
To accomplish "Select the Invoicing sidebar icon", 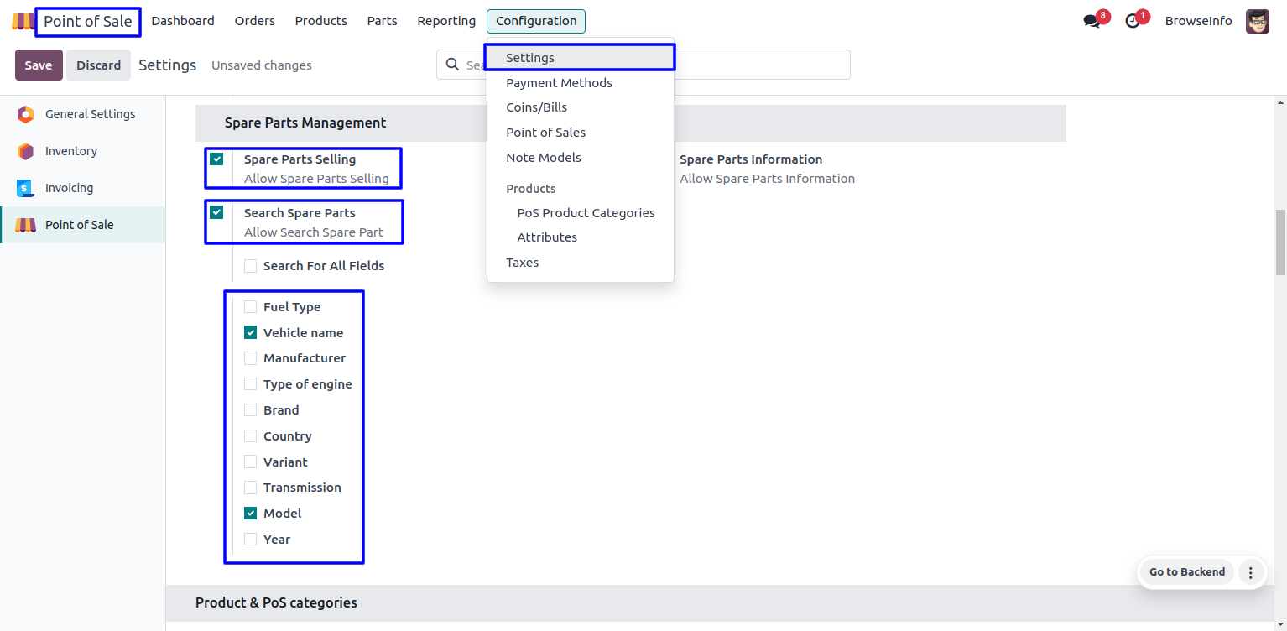I will pos(25,188).
